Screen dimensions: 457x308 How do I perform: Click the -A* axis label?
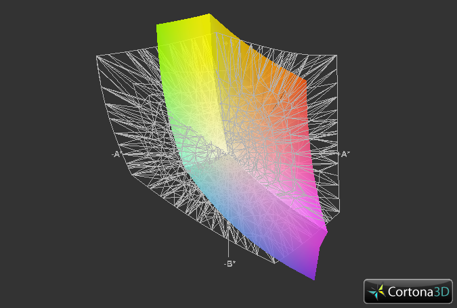coord(116,154)
